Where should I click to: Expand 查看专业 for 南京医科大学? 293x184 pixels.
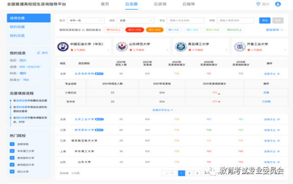[272, 130]
